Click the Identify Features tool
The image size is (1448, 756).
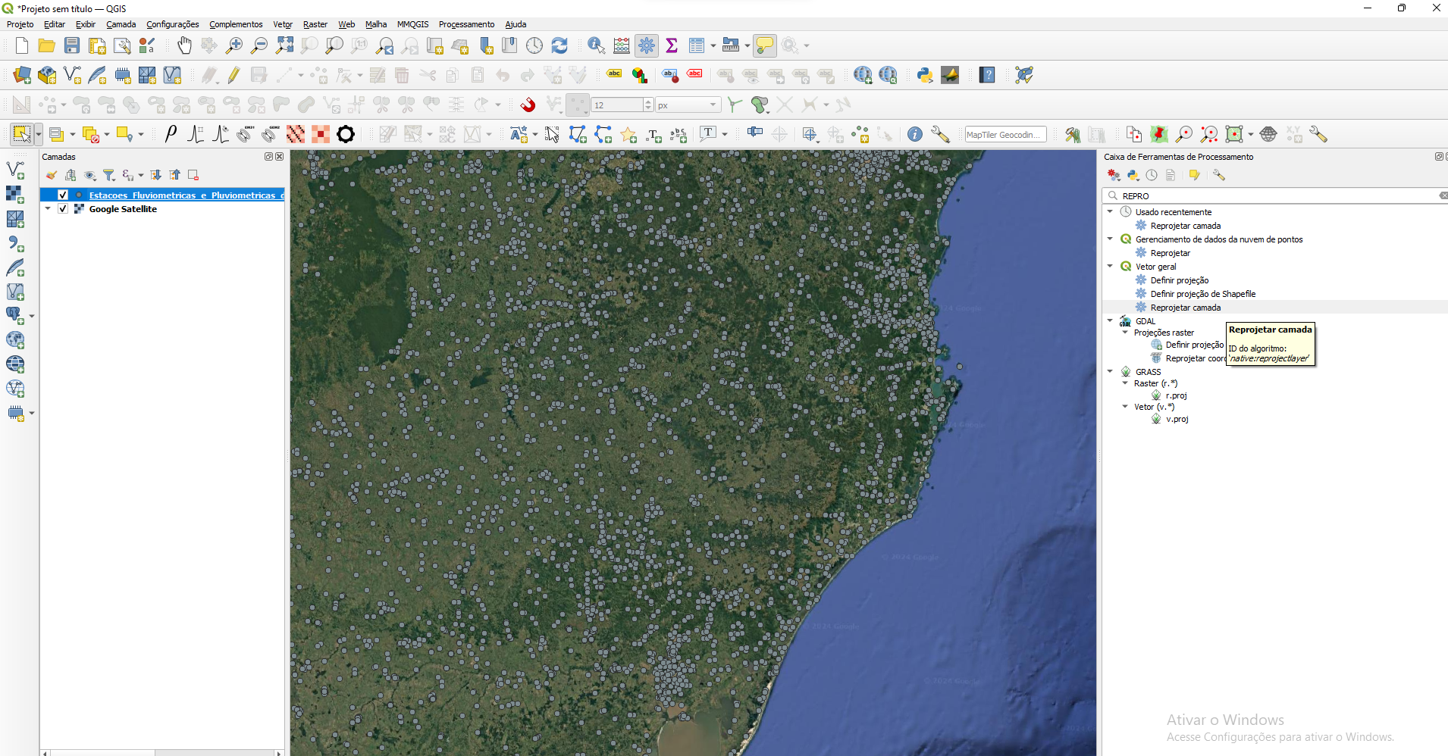coord(596,45)
